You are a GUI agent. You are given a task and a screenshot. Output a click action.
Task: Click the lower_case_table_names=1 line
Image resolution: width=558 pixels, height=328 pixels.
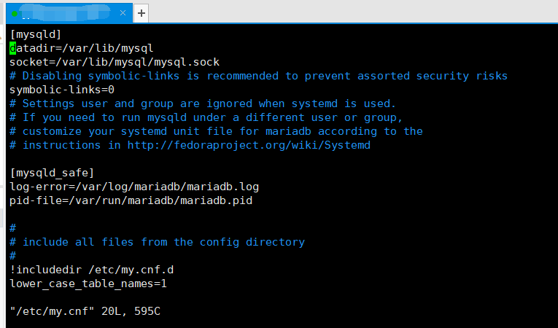[x=88, y=284]
